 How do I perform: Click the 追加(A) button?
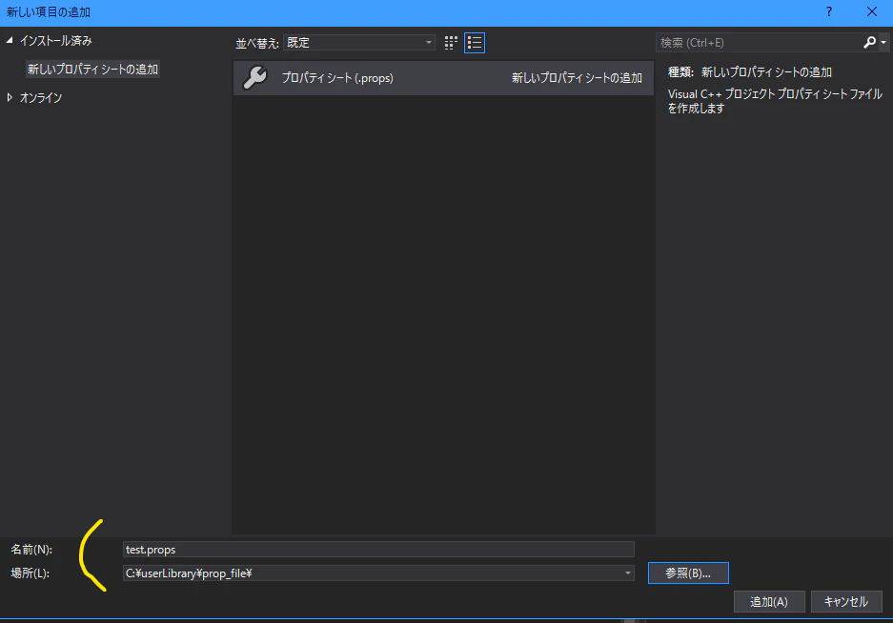click(x=769, y=601)
